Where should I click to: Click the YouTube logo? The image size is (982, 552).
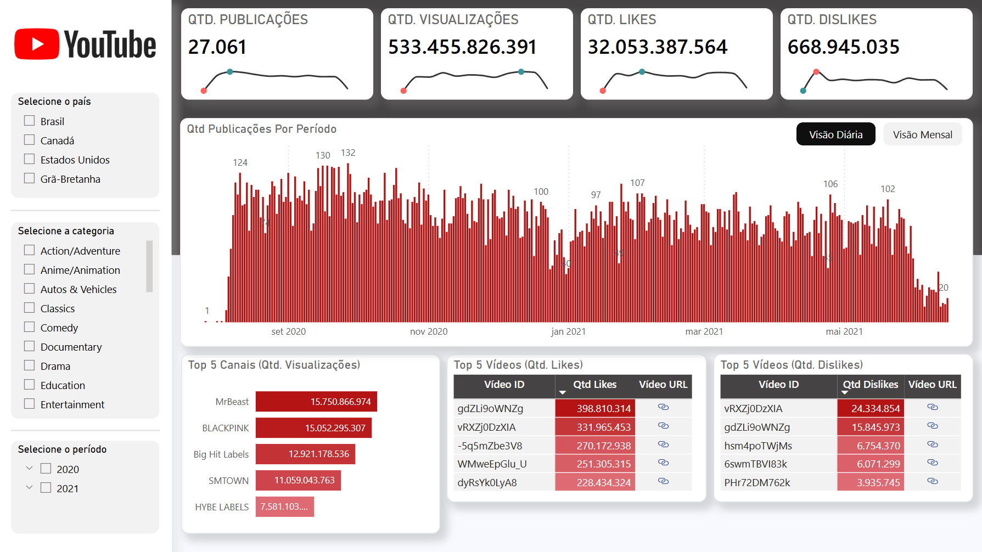click(85, 44)
